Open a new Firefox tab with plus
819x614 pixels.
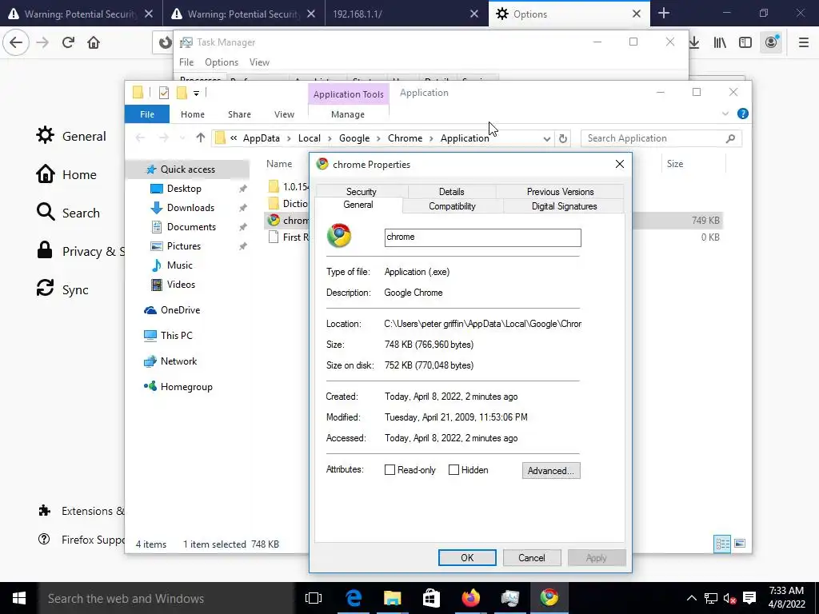coord(664,13)
